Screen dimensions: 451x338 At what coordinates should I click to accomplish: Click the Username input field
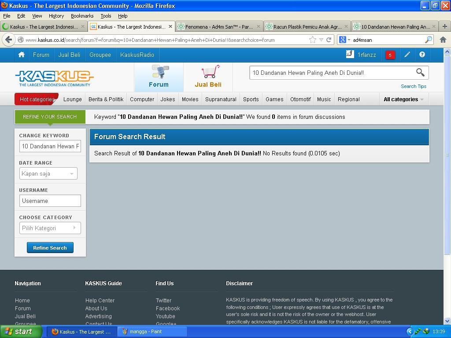50,201
